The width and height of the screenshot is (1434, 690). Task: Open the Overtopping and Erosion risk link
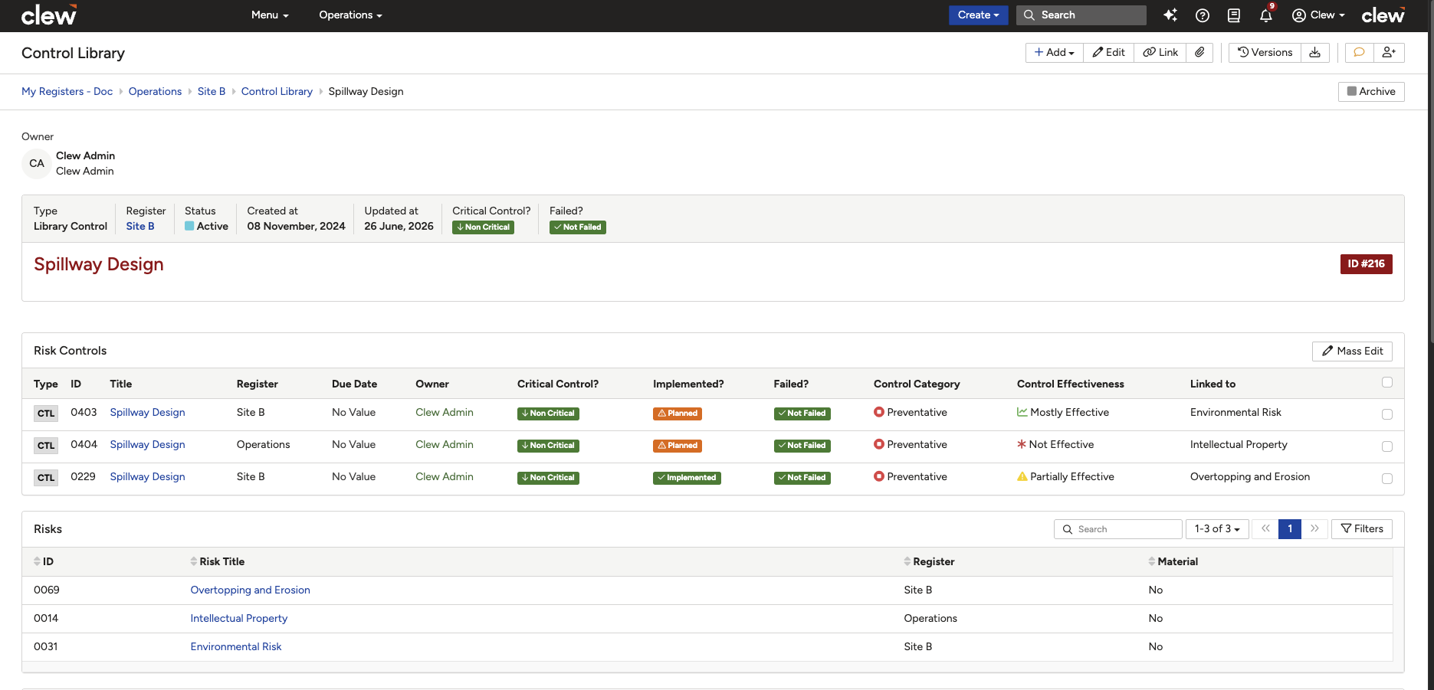coord(250,590)
